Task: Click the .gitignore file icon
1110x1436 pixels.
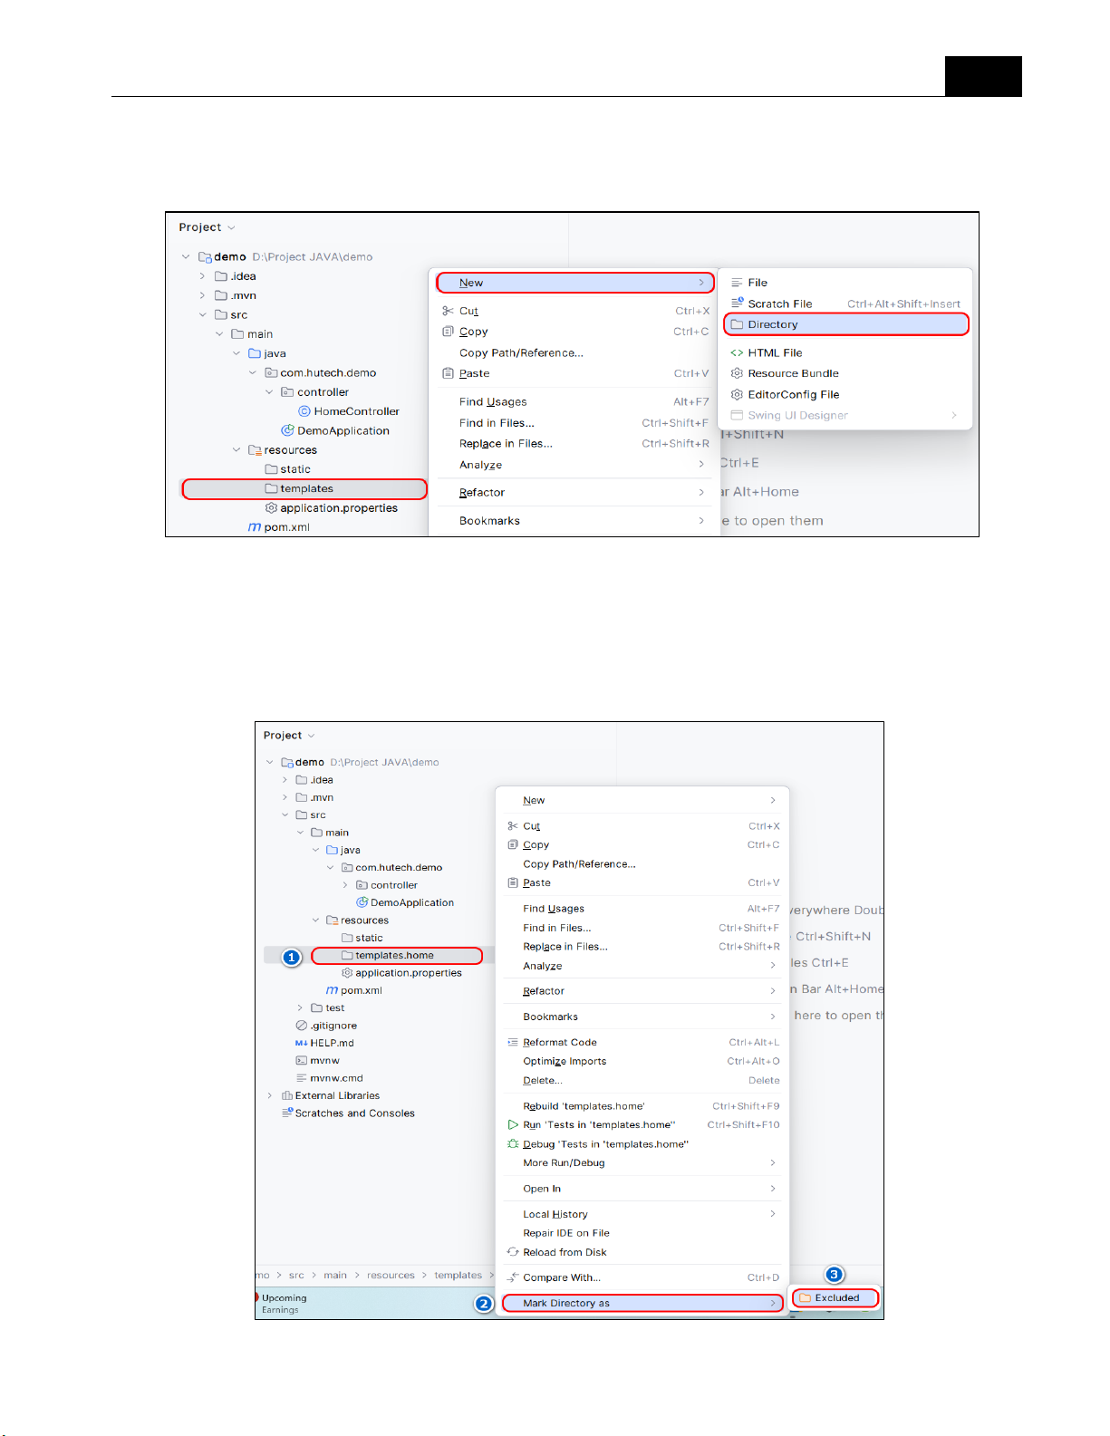Action: click(302, 1026)
